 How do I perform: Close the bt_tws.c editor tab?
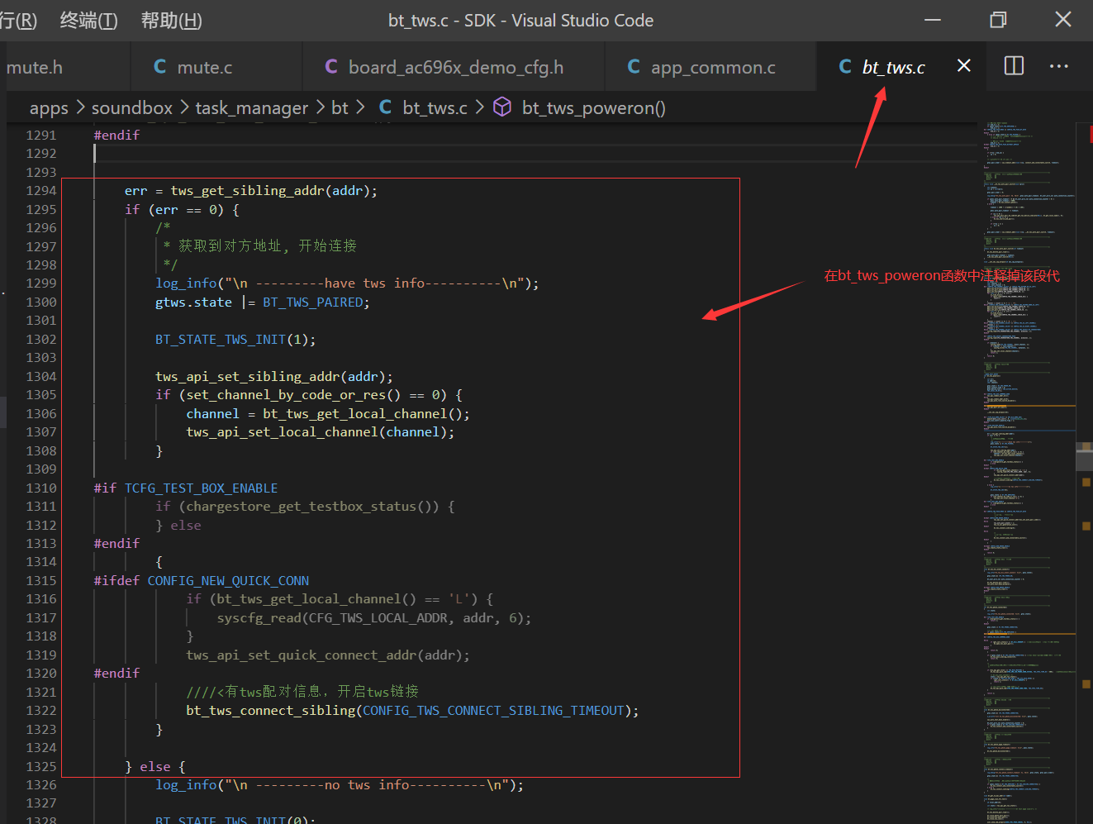click(964, 65)
